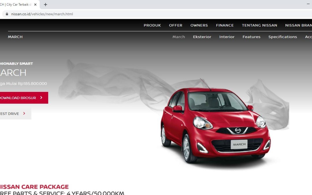The height and width of the screenshot is (195, 312).
Task: Open the FINANCE menu
Action: tap(225, 25)
